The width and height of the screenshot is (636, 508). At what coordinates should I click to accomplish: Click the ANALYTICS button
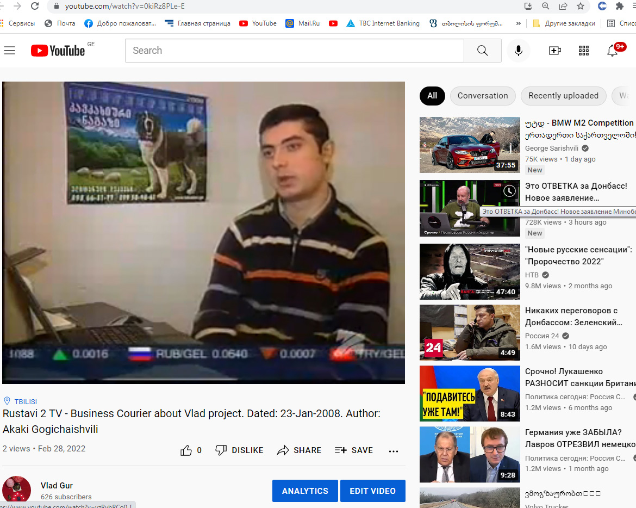pos(305,491)
